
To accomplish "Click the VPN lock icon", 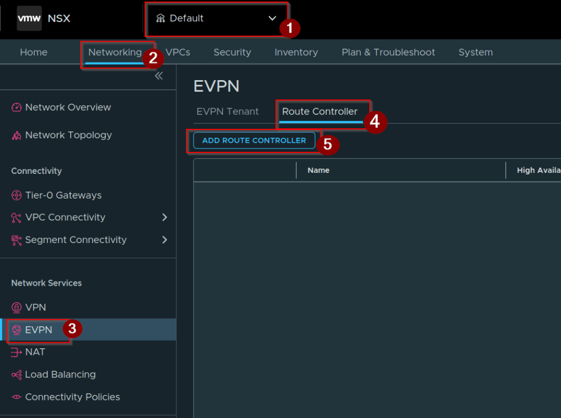I will [x=16, y=307].
